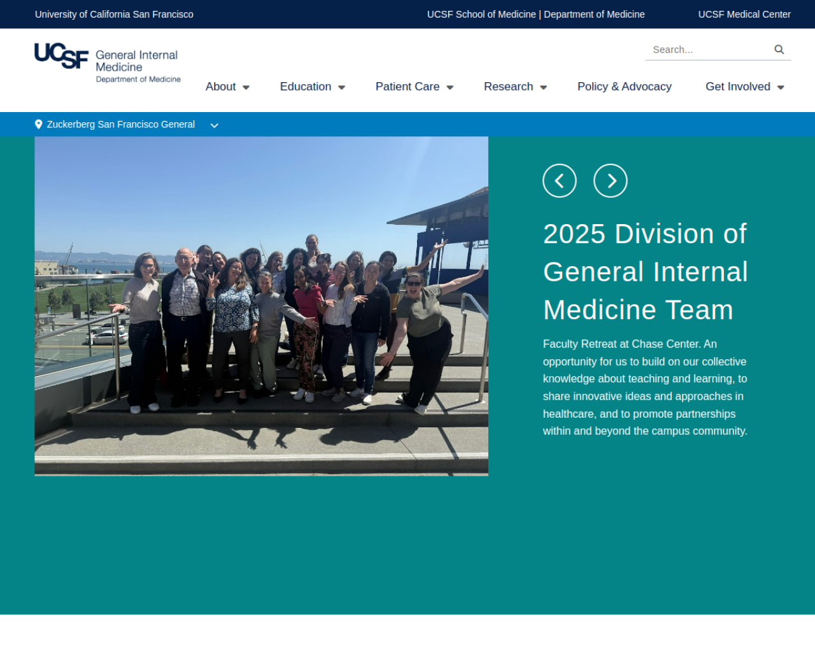815x652 pixels.
Task: Click General Internal Medicine site title
Action: click(136, 61)
